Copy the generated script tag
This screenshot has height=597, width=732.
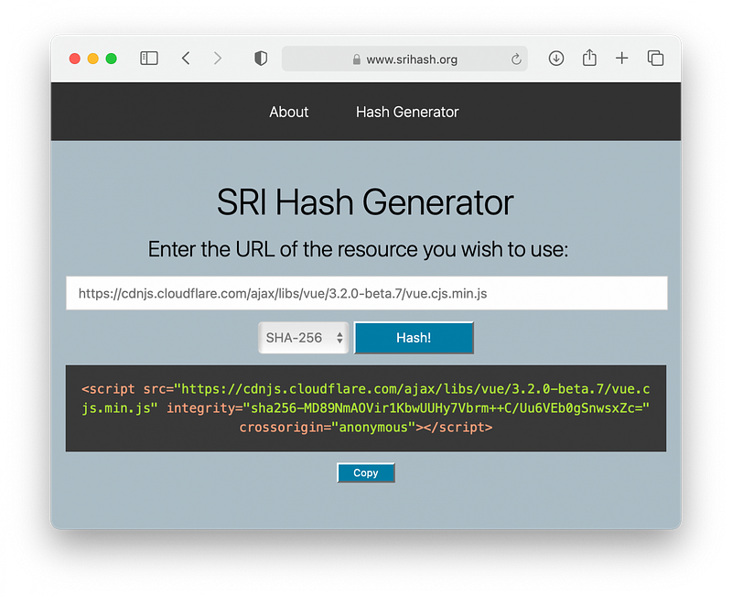click(x=366, y=472)
